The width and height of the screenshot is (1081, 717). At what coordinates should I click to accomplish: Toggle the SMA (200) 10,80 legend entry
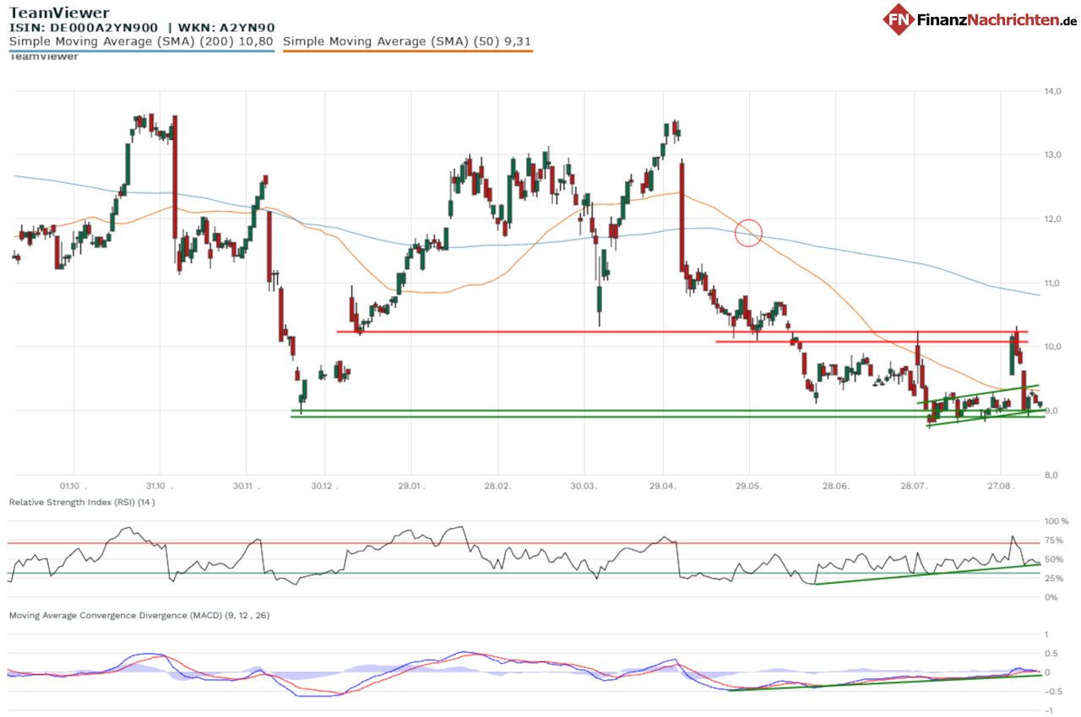pos(141,40)
